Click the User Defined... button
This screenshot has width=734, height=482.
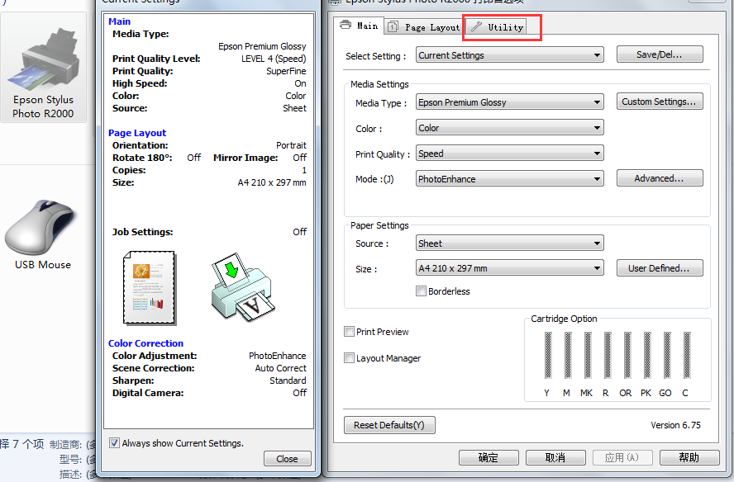coord(660,268)
